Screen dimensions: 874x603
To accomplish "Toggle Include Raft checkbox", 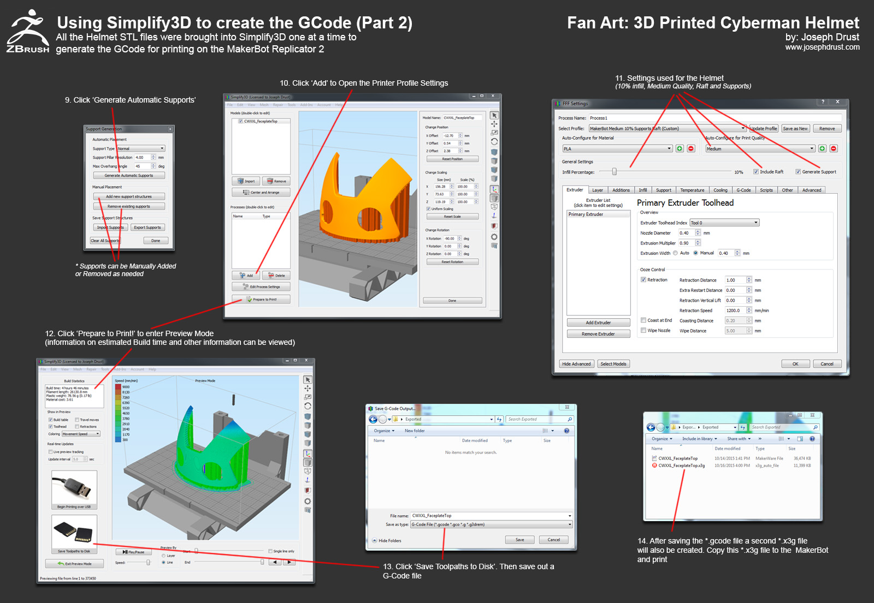I will click(756, 171).
